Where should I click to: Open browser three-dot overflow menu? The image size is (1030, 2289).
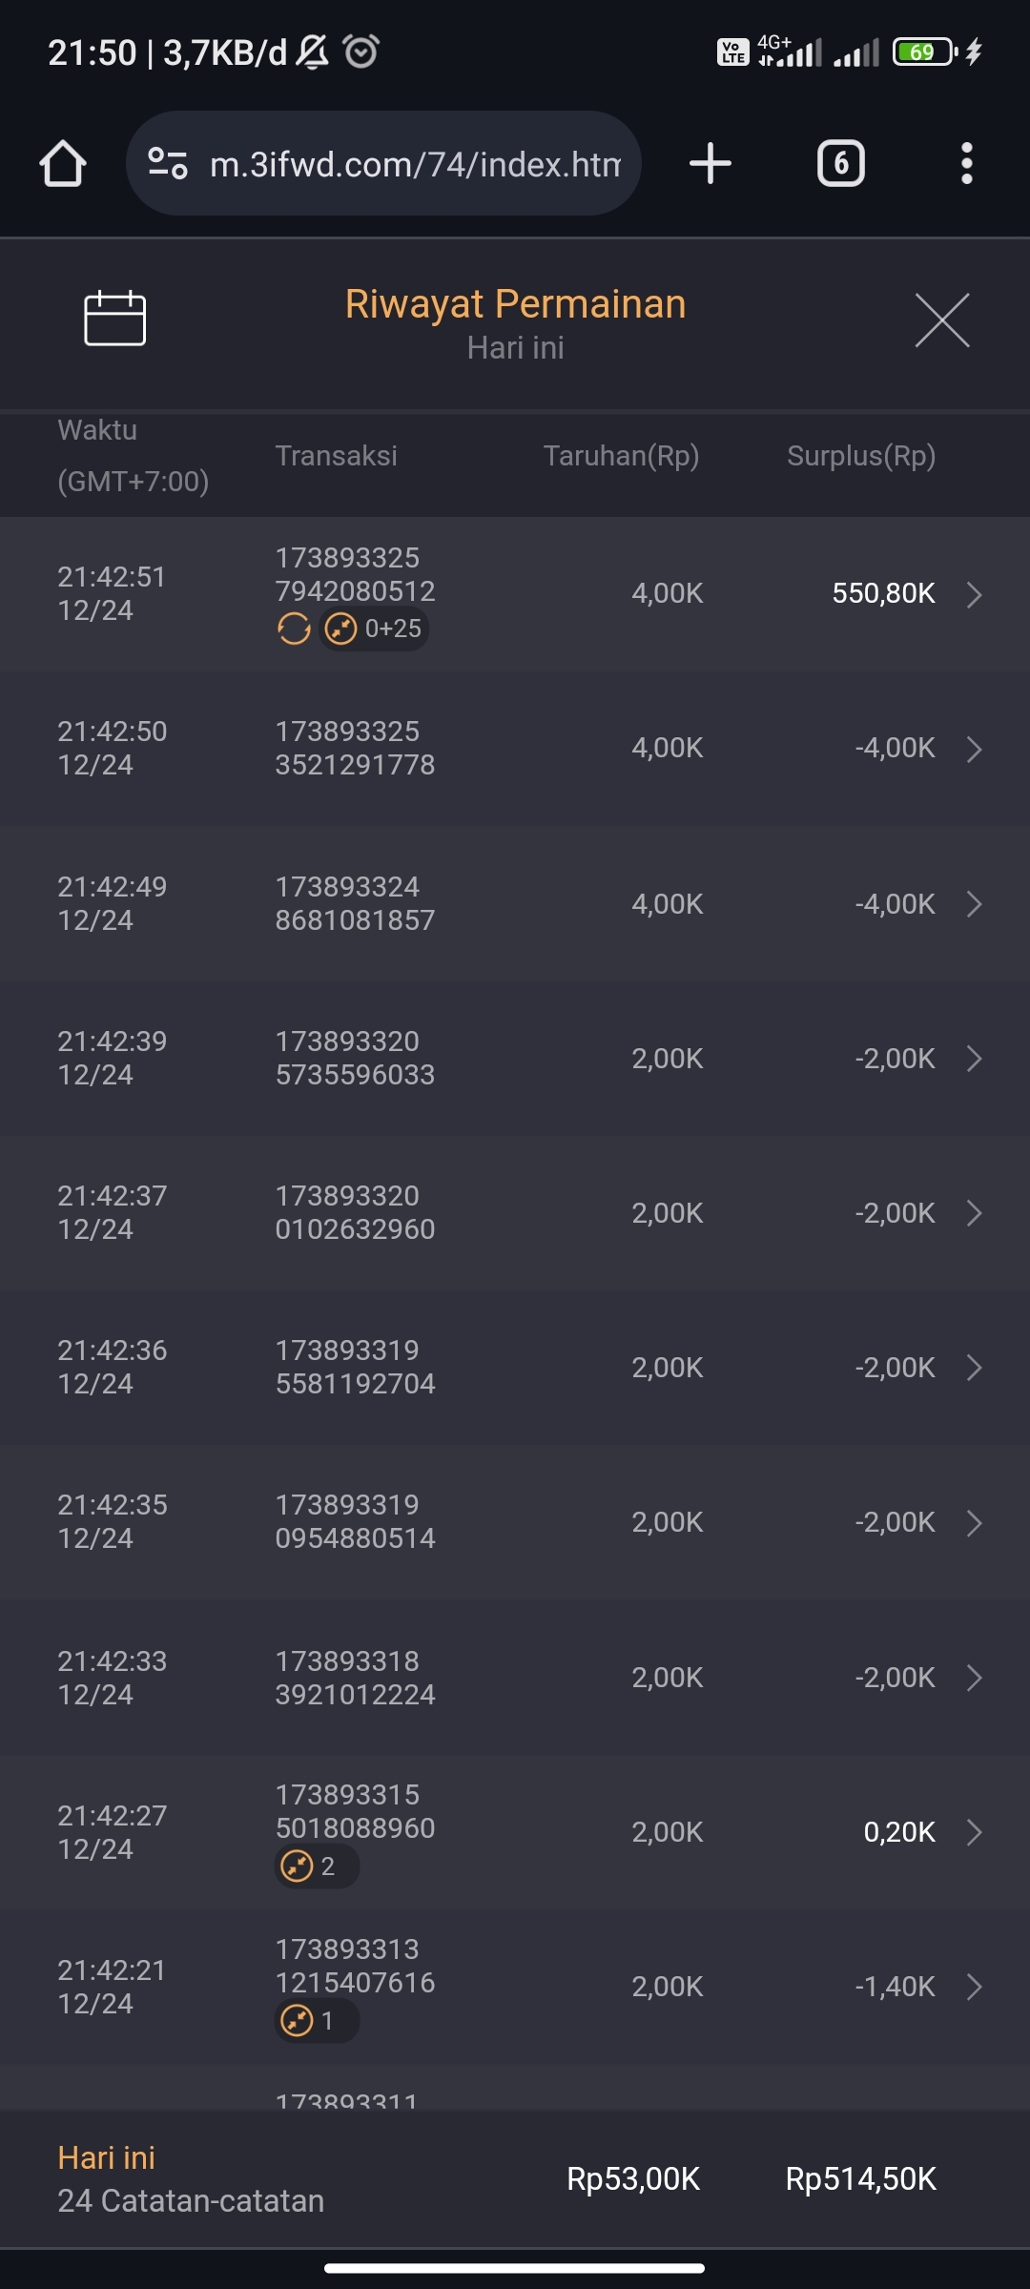pos(966,163)
